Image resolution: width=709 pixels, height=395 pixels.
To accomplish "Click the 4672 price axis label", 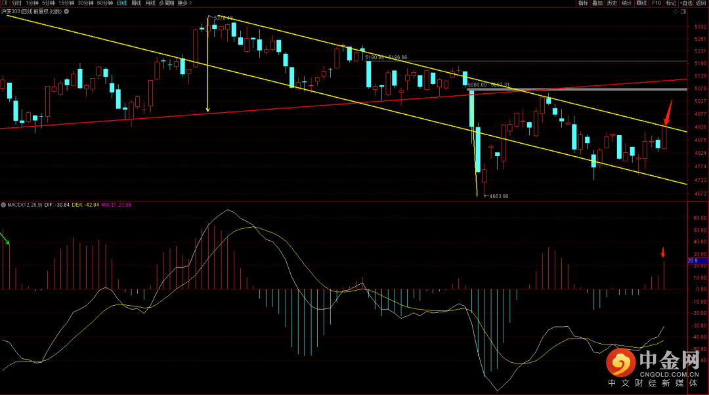I will click(700, 194).
